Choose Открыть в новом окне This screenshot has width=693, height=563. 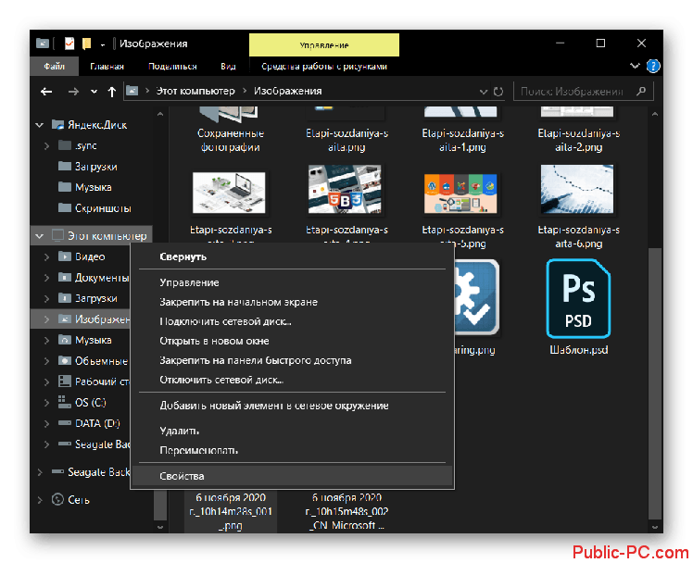(x=292, y=341)
